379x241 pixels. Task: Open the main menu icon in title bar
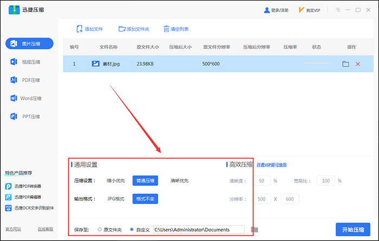(338, 10)
